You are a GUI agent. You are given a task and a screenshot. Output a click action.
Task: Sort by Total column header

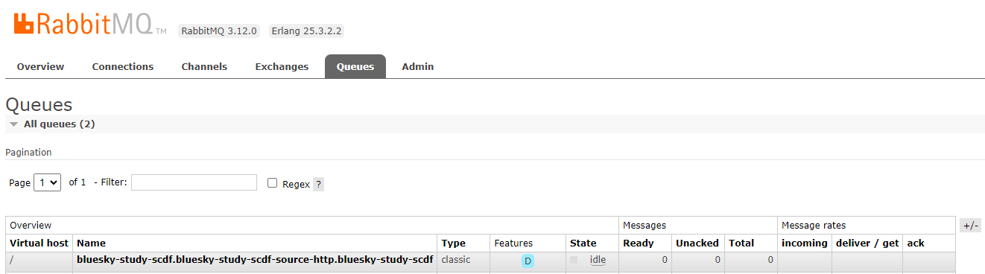[741, 243]
